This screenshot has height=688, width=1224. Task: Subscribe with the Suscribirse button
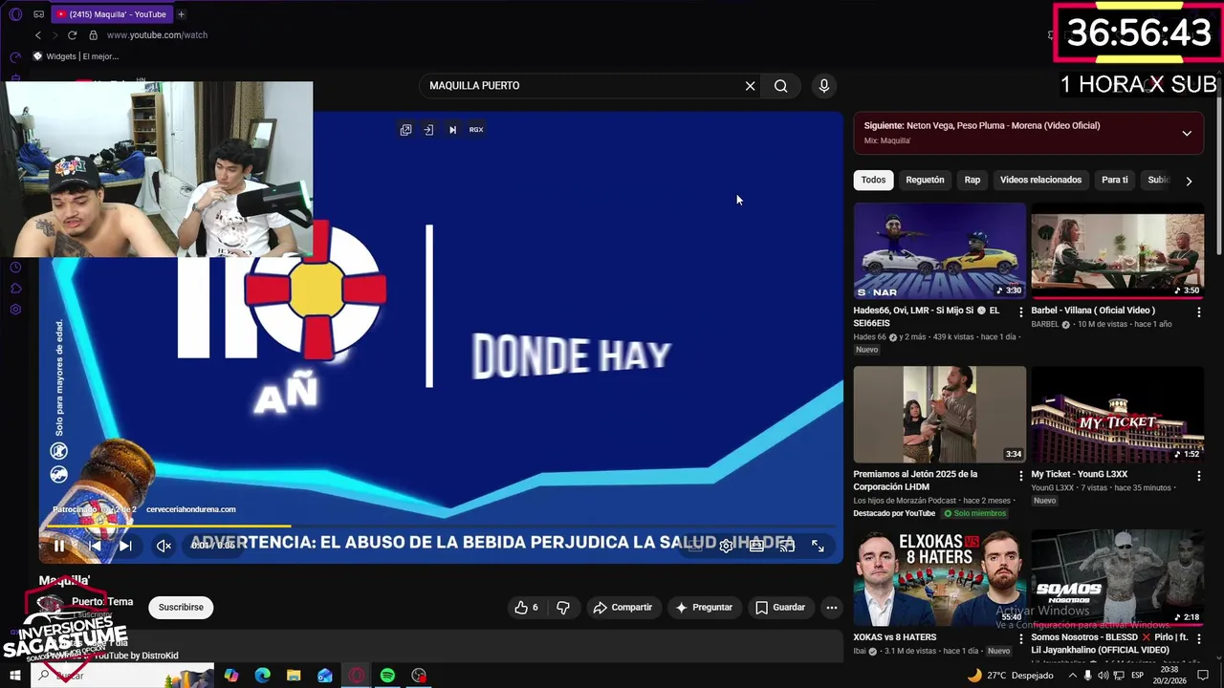(x=181, y=608)
